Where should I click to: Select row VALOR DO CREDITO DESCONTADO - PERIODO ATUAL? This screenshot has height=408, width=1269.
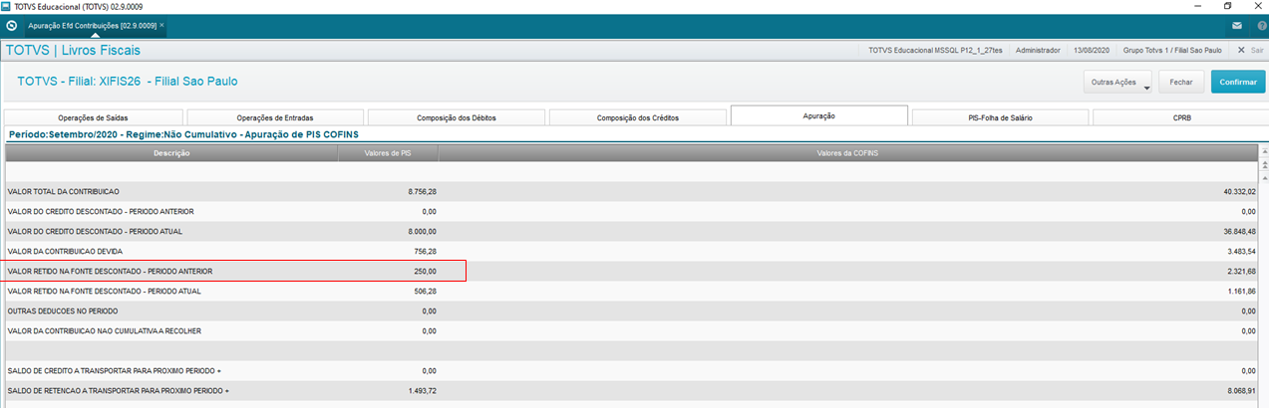[632, 231]
